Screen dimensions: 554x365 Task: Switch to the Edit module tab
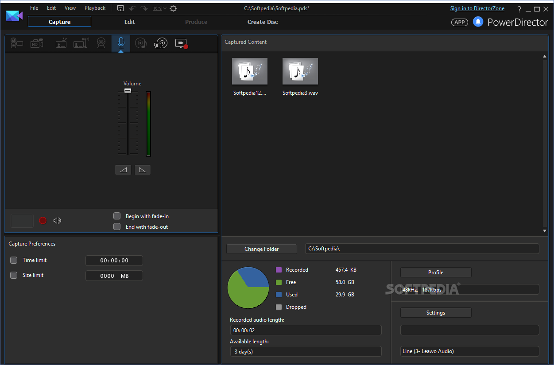click(x=130, y=22)
